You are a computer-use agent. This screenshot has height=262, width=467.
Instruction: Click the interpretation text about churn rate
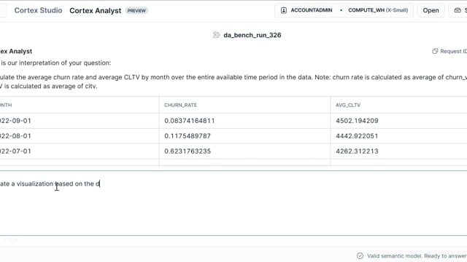[233, 82]
